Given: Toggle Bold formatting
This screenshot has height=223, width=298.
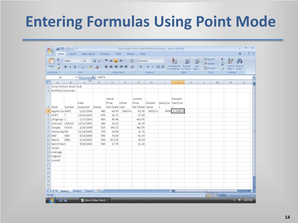Looking at the screenshot, I should [65, 67].
